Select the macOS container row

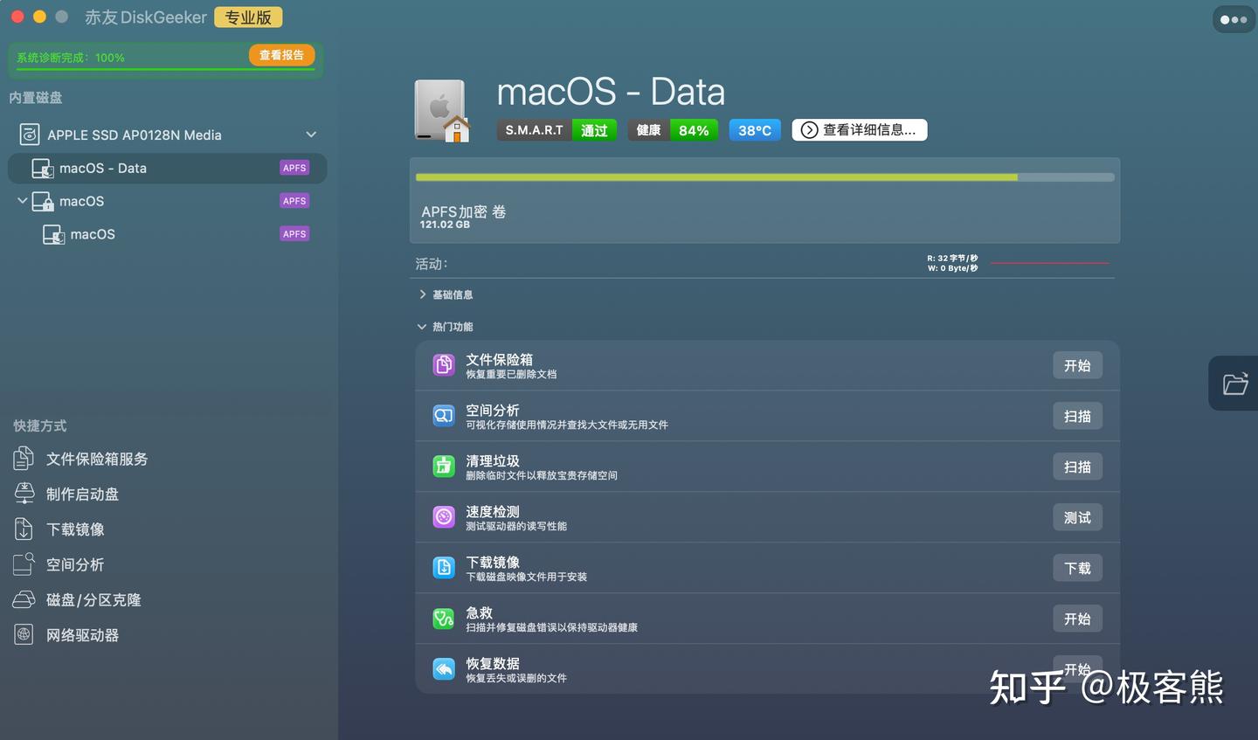pyautogui.click(x=168, y=201)
